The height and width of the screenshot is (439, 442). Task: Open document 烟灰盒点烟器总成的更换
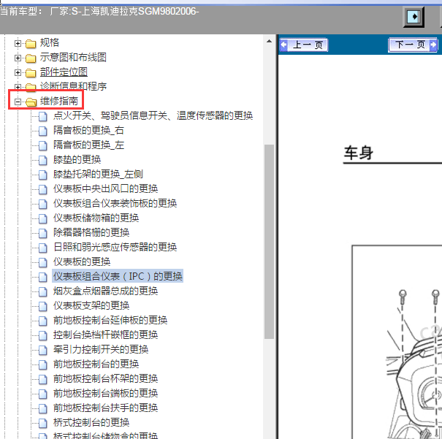[105, 291]
